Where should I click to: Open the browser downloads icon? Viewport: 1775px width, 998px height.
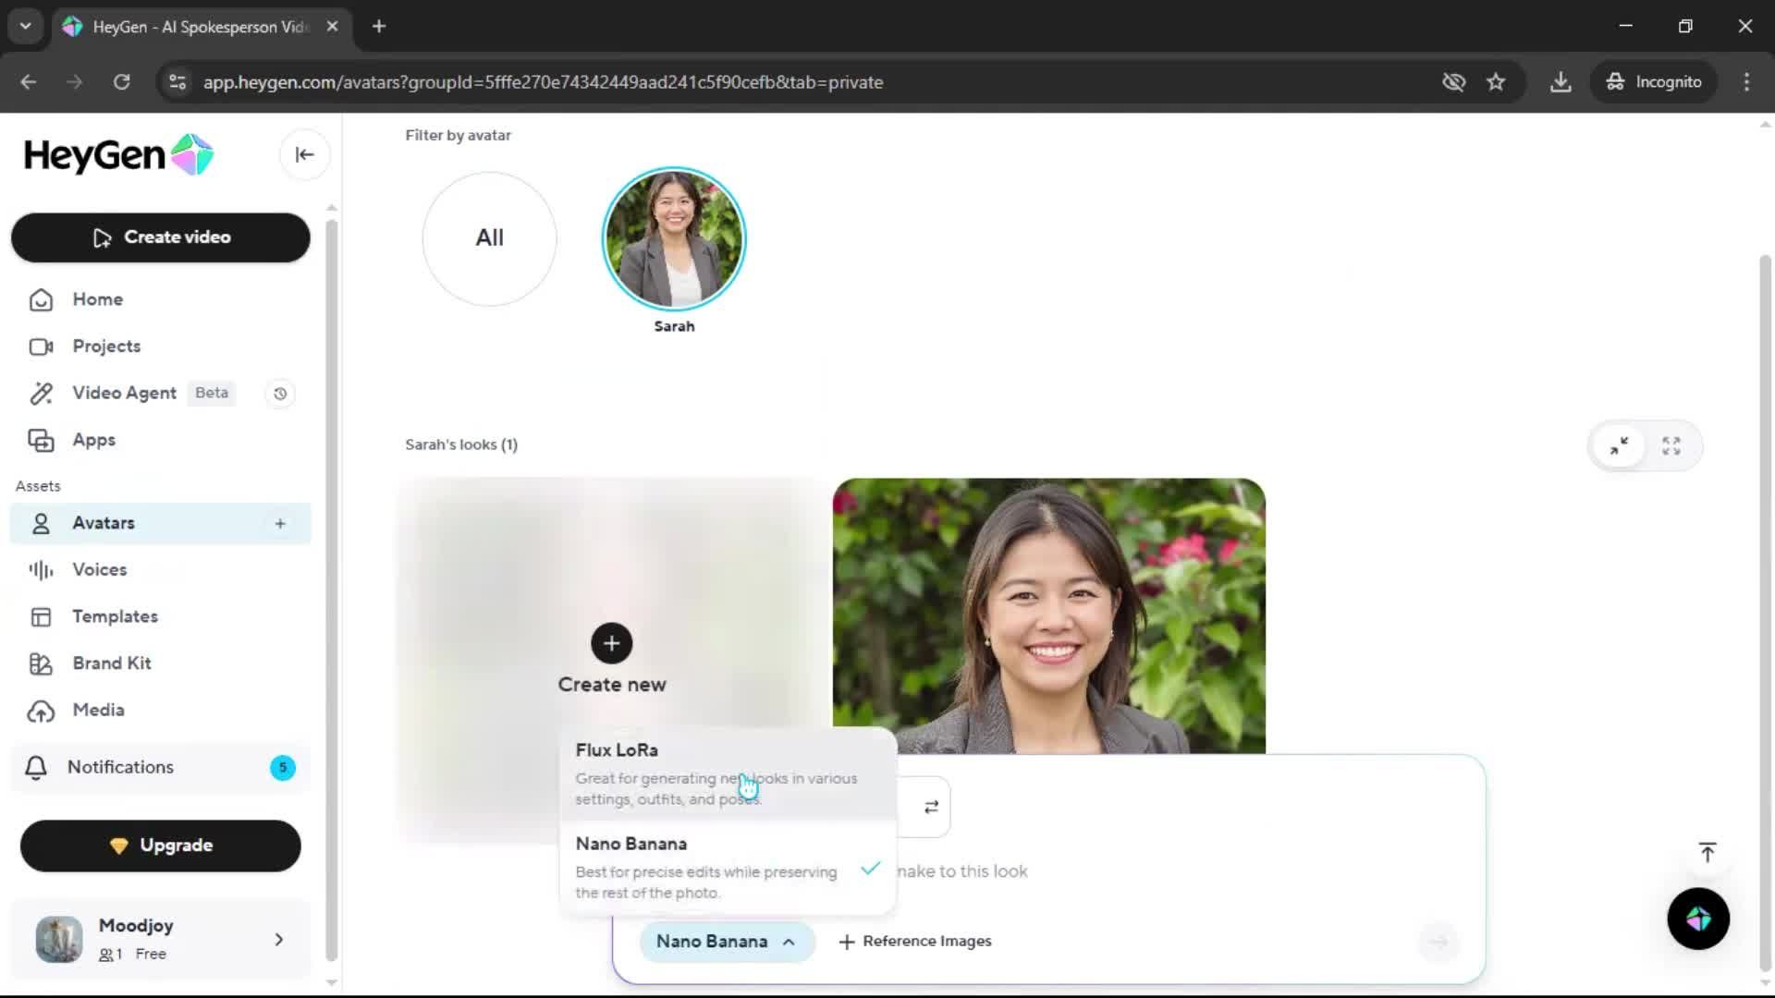point(1561,82)
